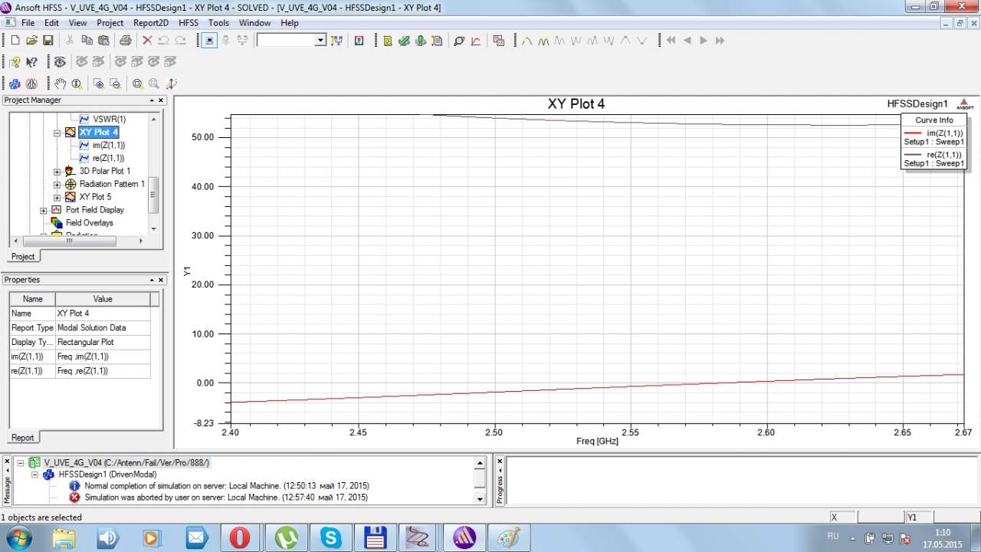Viewport: 981px width, 552px height.
Task: Open uTorrent from the taskbar
Action: coord(286,537)
